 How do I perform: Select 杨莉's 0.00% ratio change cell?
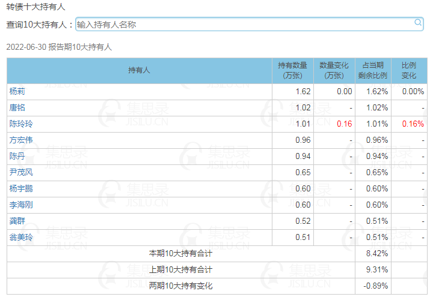413,91
